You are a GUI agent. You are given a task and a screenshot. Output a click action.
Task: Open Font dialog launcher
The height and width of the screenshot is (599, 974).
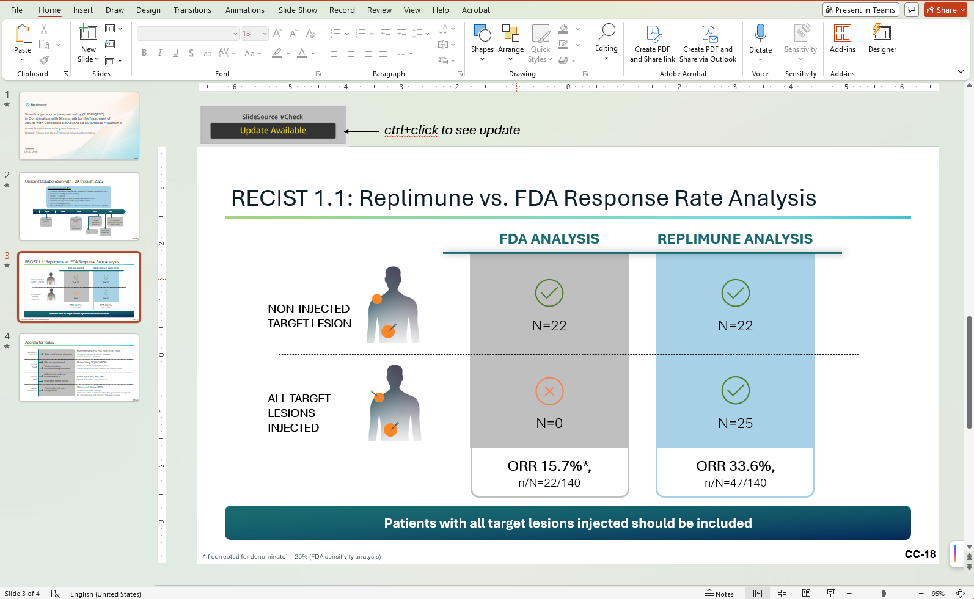point(318,74)
